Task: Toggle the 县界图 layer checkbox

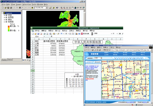Action: (x=6, y=17)
